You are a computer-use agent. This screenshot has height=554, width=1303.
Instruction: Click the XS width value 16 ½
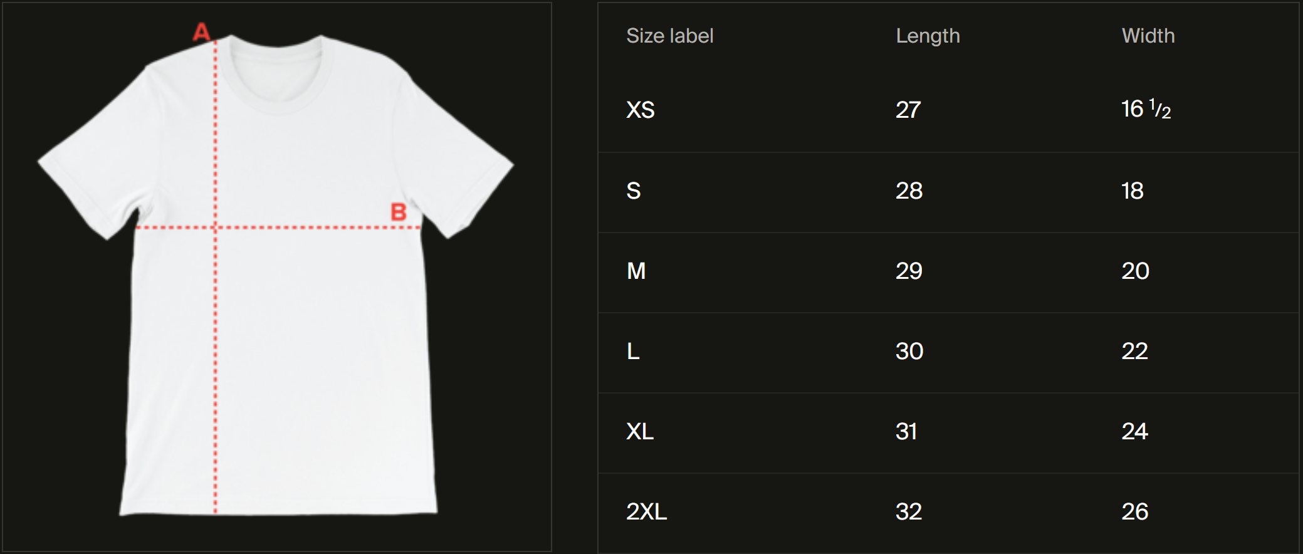pos(1146,110)
